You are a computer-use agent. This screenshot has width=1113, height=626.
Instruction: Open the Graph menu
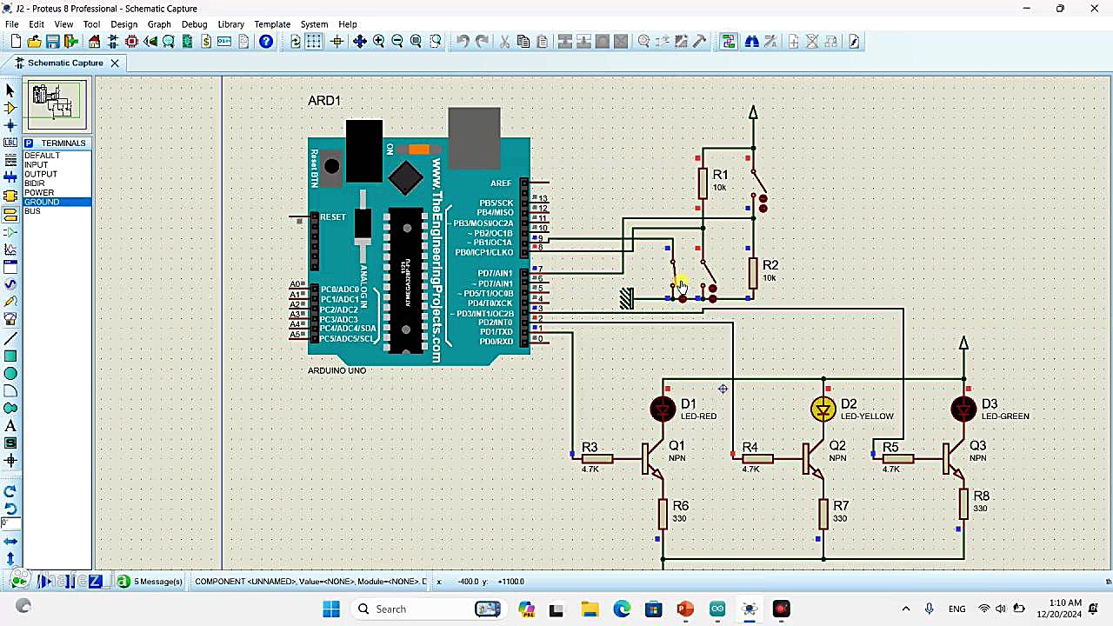click(159, 24)
